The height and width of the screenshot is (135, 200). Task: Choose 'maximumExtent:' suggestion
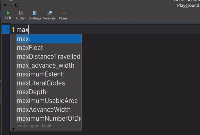point(49,74)
